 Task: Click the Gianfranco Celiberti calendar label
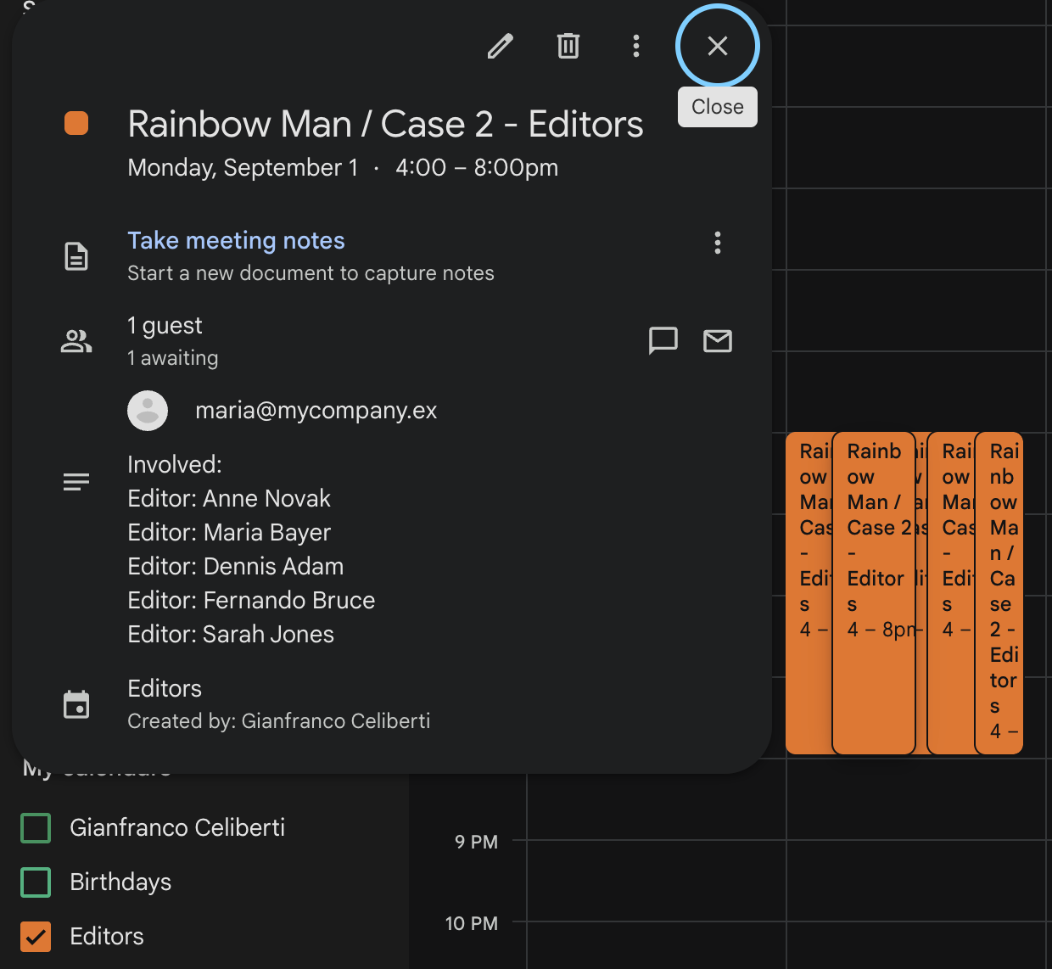177,827
